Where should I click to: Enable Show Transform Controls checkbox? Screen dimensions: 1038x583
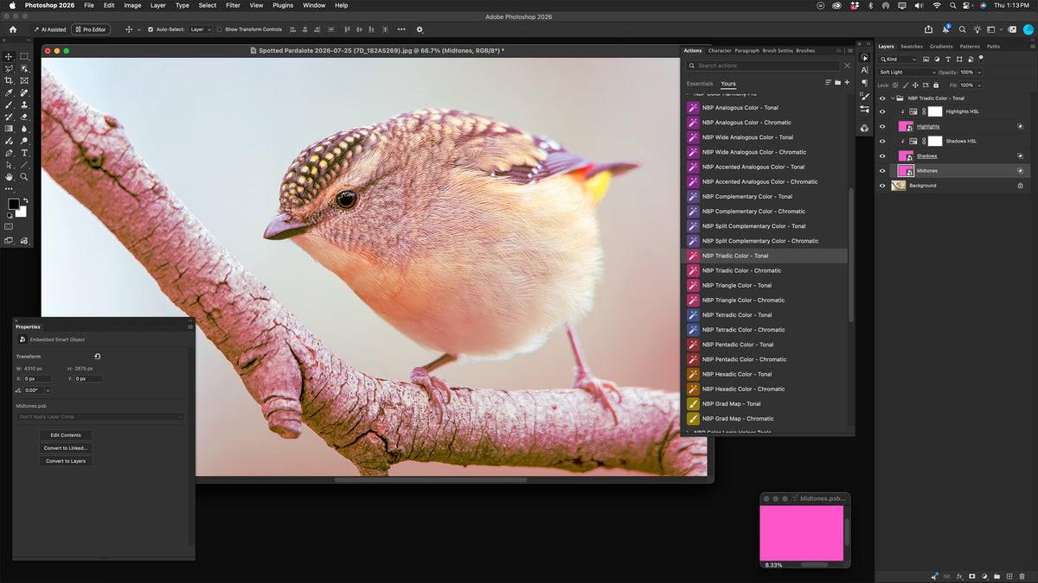(x=219, y=29)
